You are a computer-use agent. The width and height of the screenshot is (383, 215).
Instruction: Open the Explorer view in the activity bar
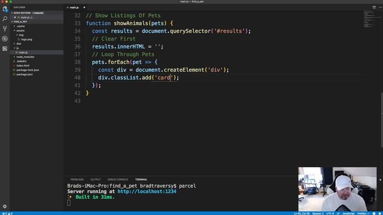click(x=5, y=10)
